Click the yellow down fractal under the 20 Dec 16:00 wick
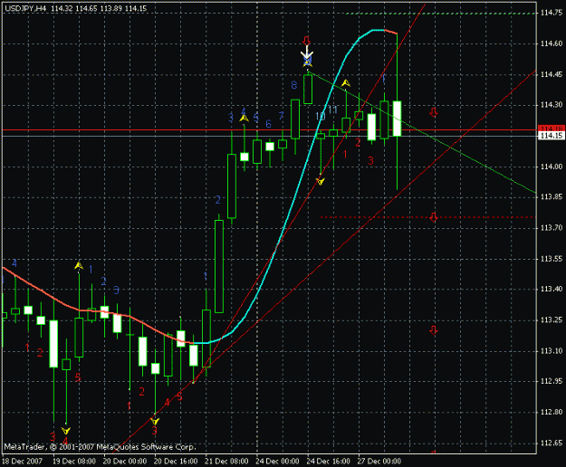The height and width of the screenshot is (467, 566). 155,421
